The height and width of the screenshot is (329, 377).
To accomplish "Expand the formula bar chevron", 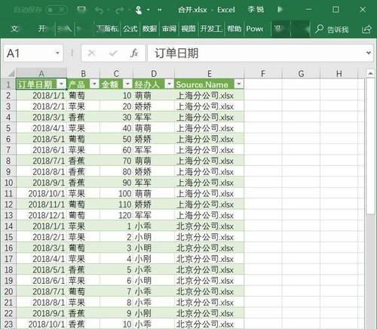I will coord(369,53).
